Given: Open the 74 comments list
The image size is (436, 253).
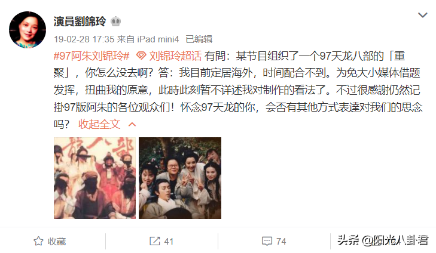Looking at the screenshot, I should [x=281, y=241].
